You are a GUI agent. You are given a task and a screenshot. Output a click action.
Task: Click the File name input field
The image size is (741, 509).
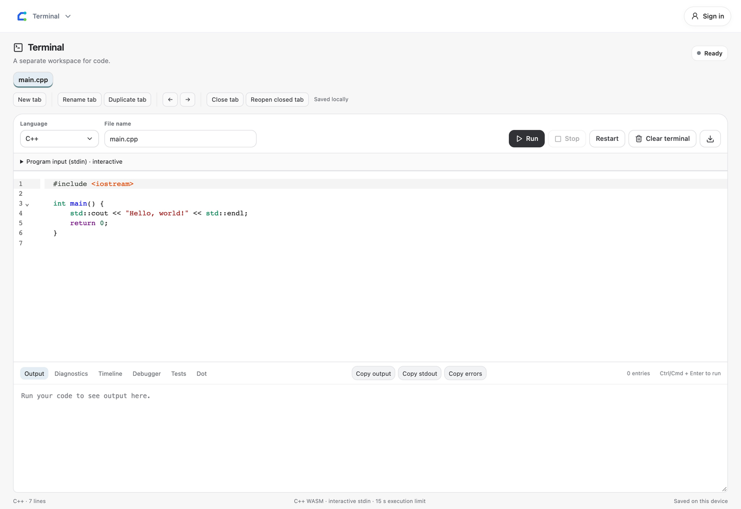pos(180,139)
